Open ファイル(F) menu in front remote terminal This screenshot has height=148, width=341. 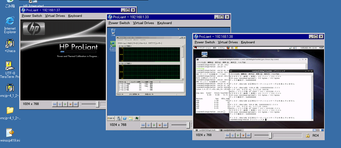click(235, 74)
